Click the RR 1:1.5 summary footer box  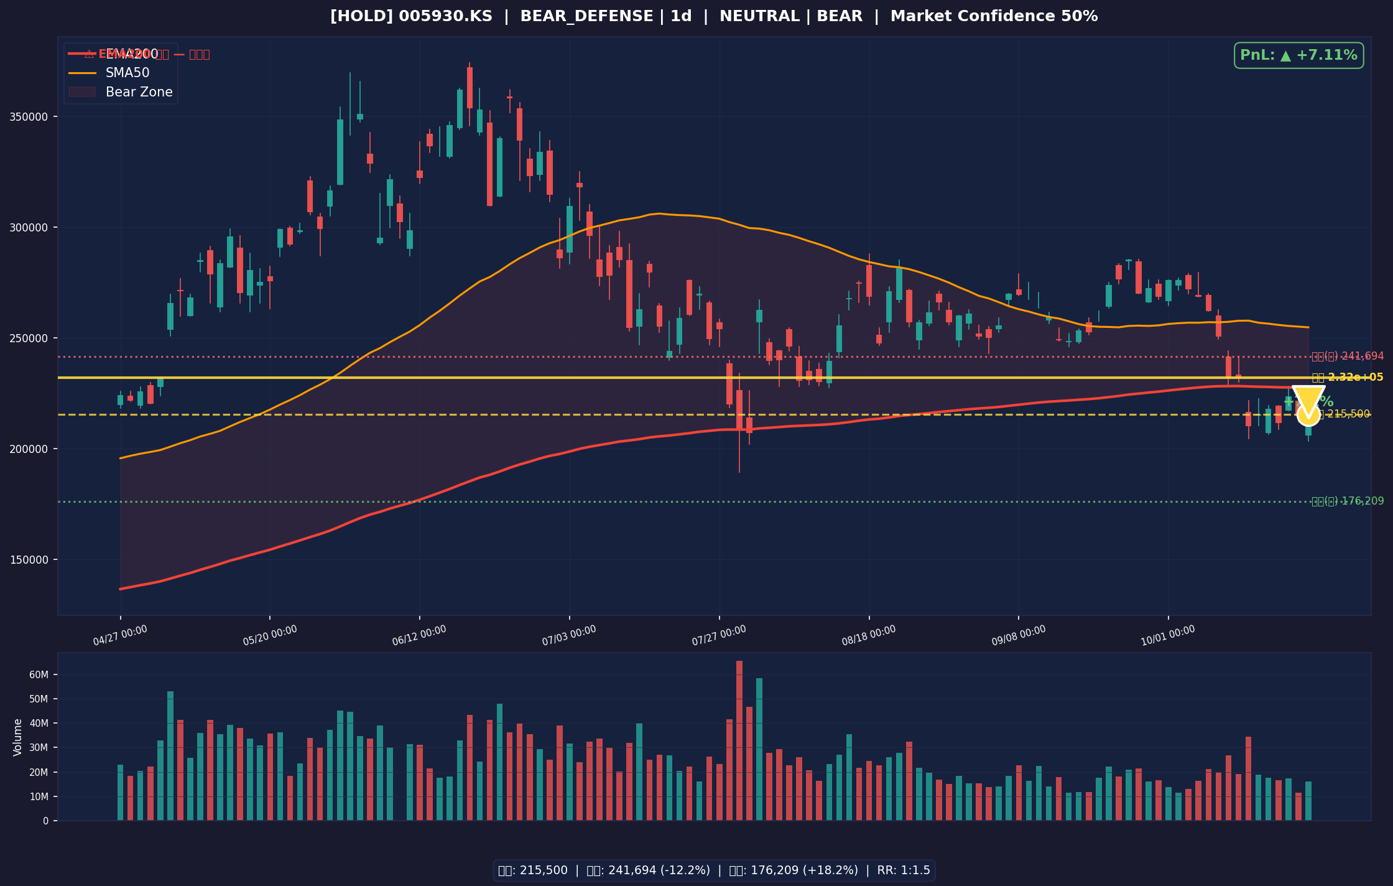point(714,870)
